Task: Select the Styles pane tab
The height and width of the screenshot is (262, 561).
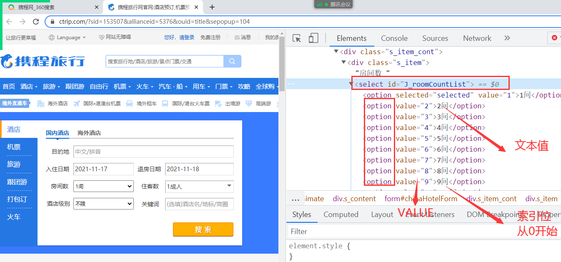Action: click(302, 215)
